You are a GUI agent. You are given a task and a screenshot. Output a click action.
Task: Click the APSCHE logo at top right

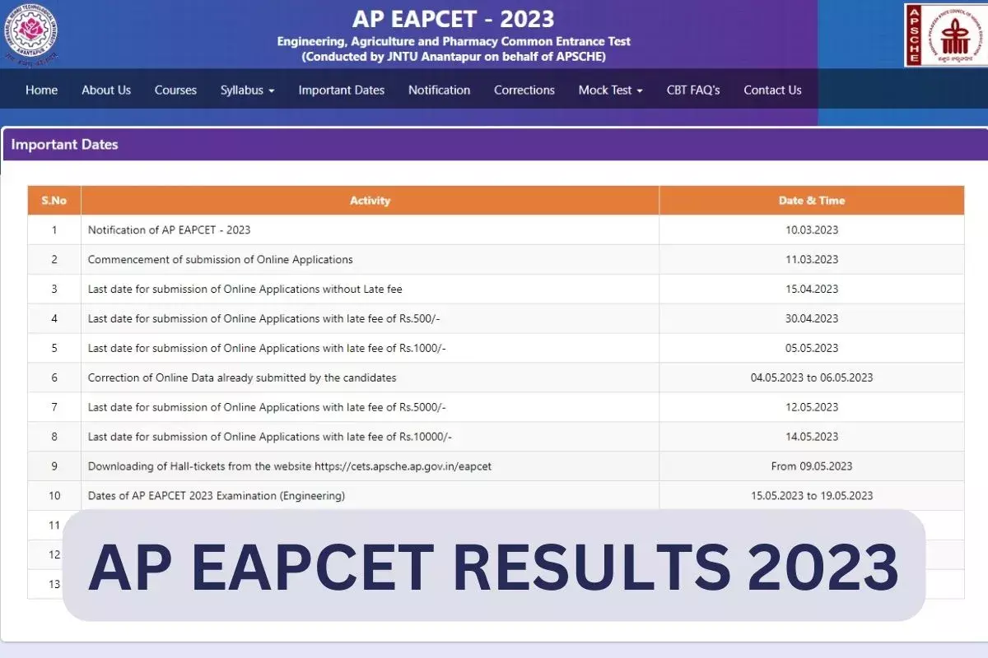(x=945, y=35)
